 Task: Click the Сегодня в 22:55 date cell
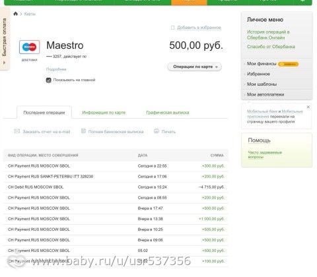tap(152, 166)
